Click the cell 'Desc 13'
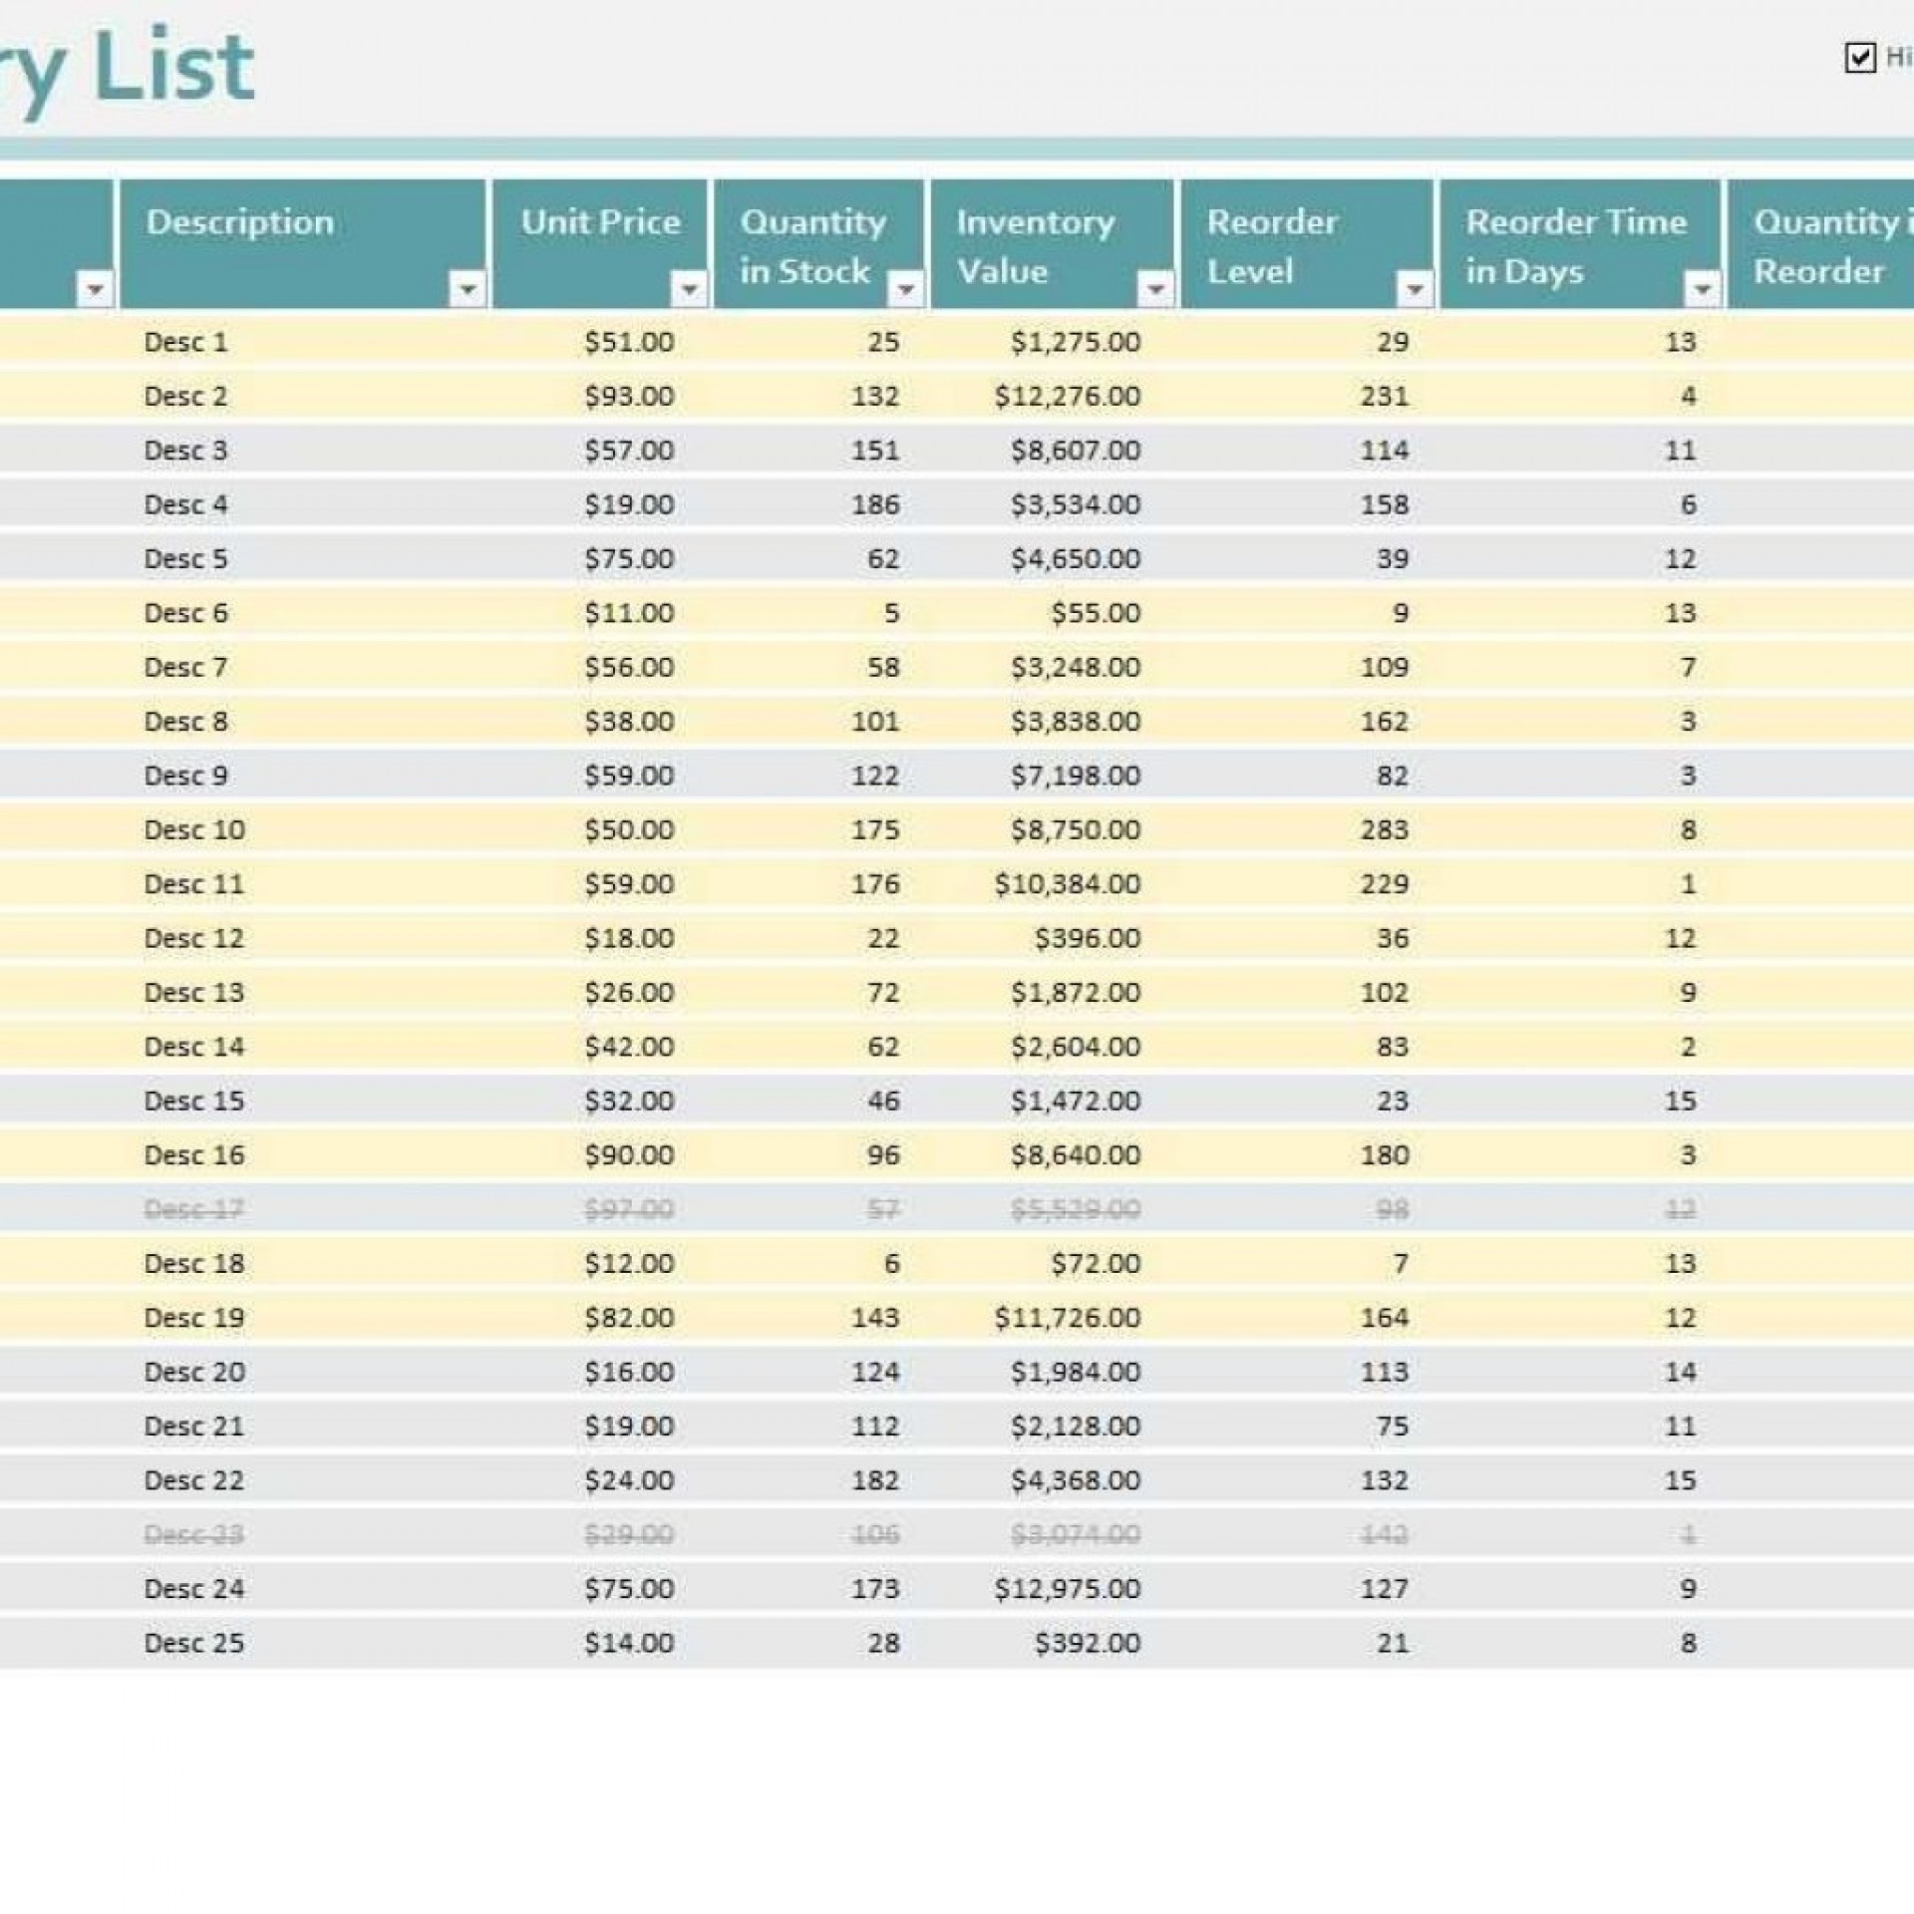The image size is (1914, 1914). pos(194,993)
